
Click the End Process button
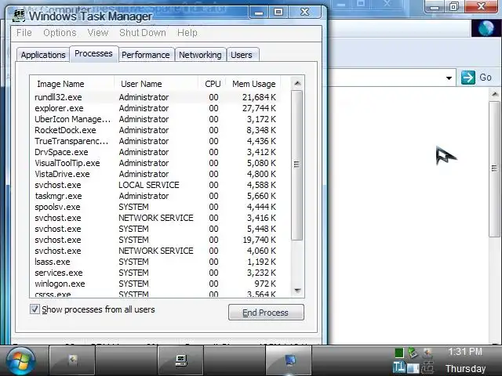pos(266,313)
